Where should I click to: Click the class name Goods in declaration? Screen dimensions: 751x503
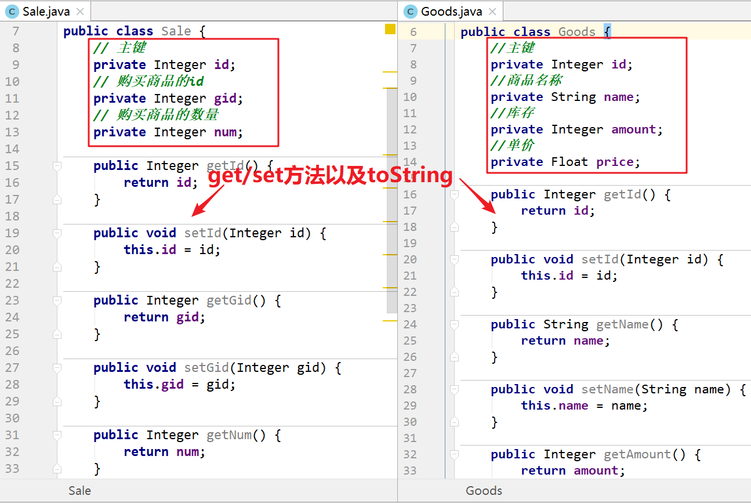[x=577, y=32]
